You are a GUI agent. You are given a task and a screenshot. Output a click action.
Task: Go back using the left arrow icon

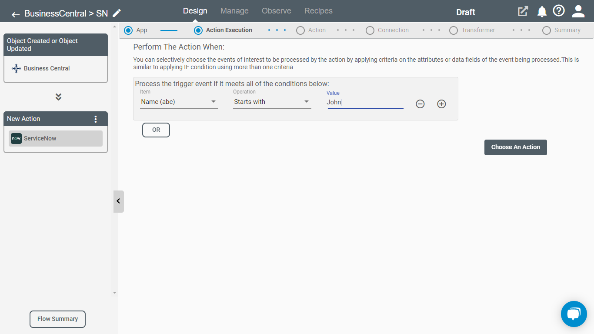tap(16, 14)
